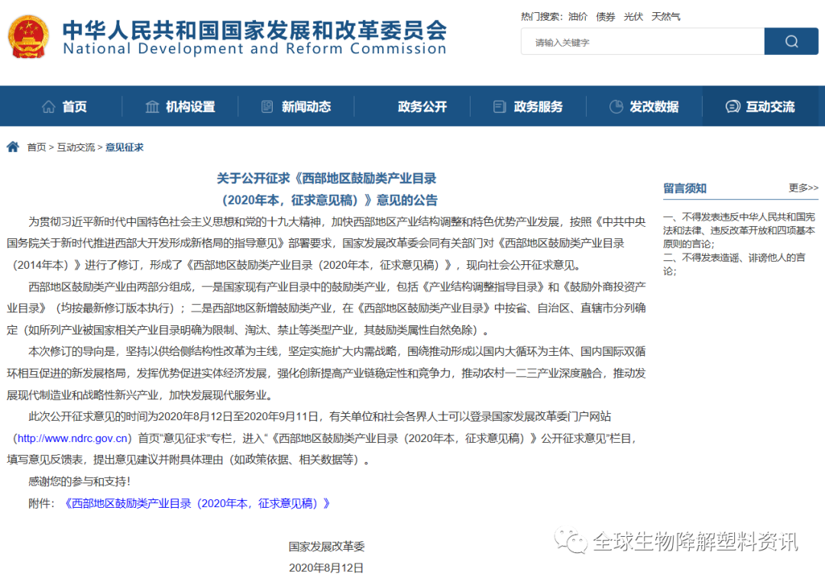Visit the http://www.ndrc.gov.cn link

pyautogui.click(x=73, y=438)
